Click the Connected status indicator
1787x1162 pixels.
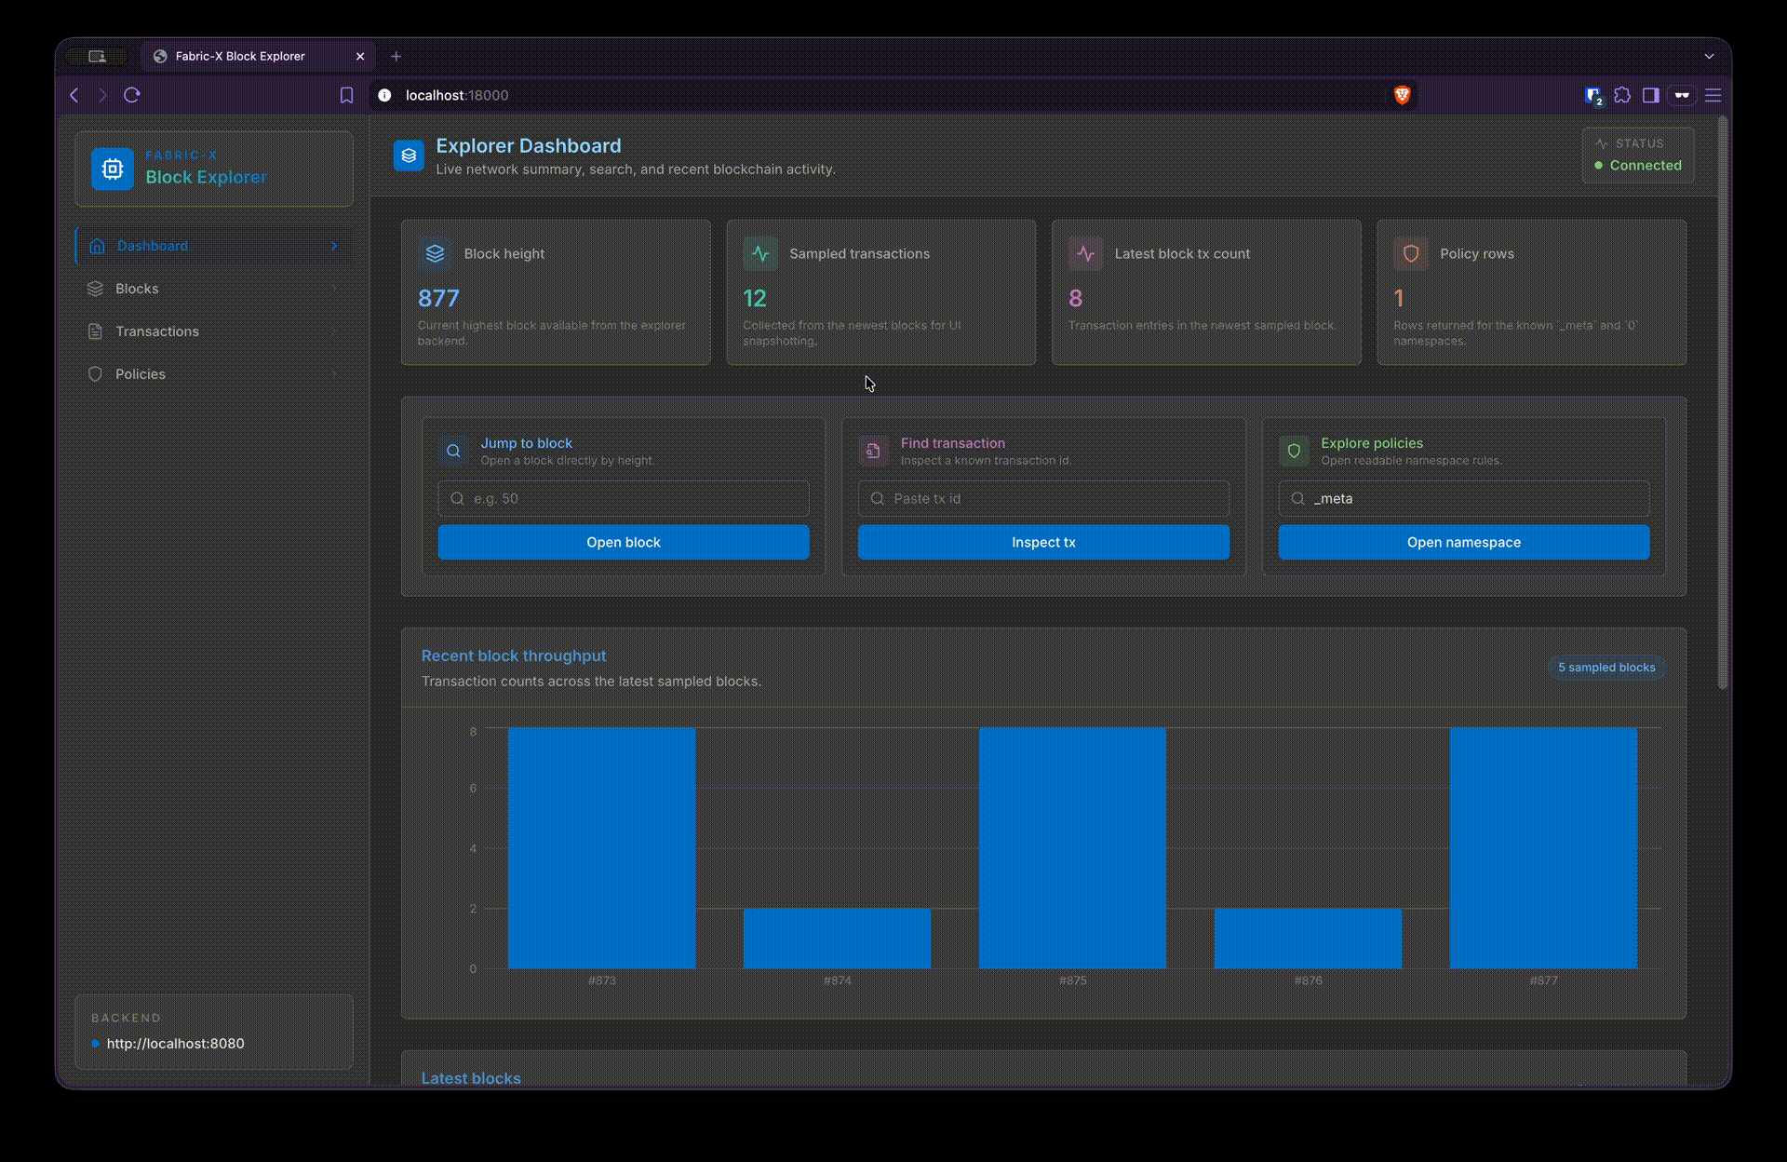1638,165
